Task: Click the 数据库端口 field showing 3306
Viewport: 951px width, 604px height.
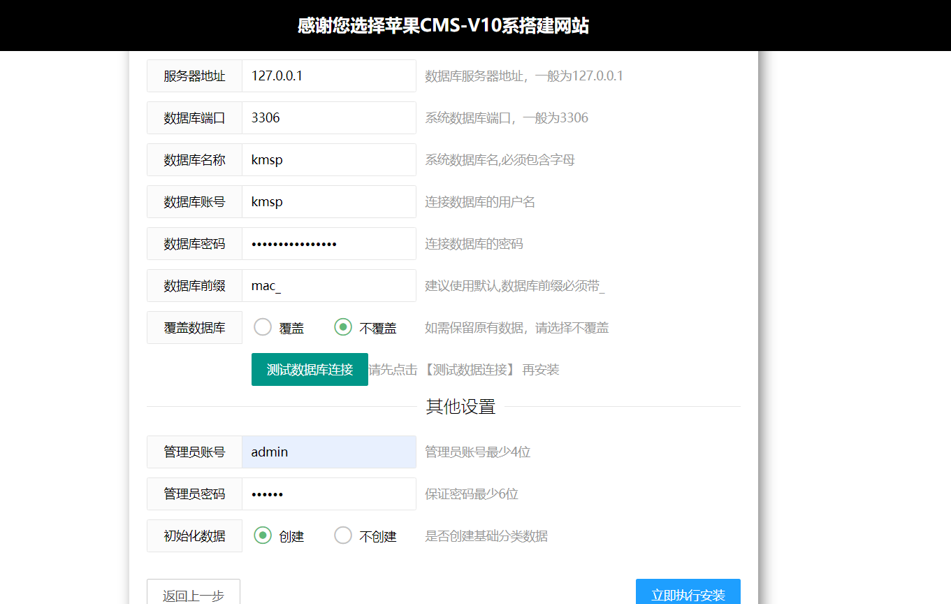Action: coord(328,117)
